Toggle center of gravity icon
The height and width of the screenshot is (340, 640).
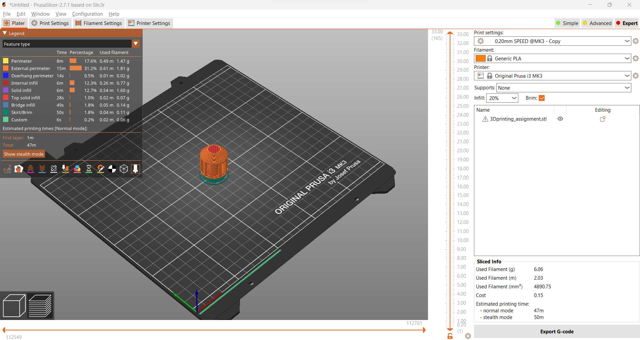pyautogui.click(x=112, y=169)
